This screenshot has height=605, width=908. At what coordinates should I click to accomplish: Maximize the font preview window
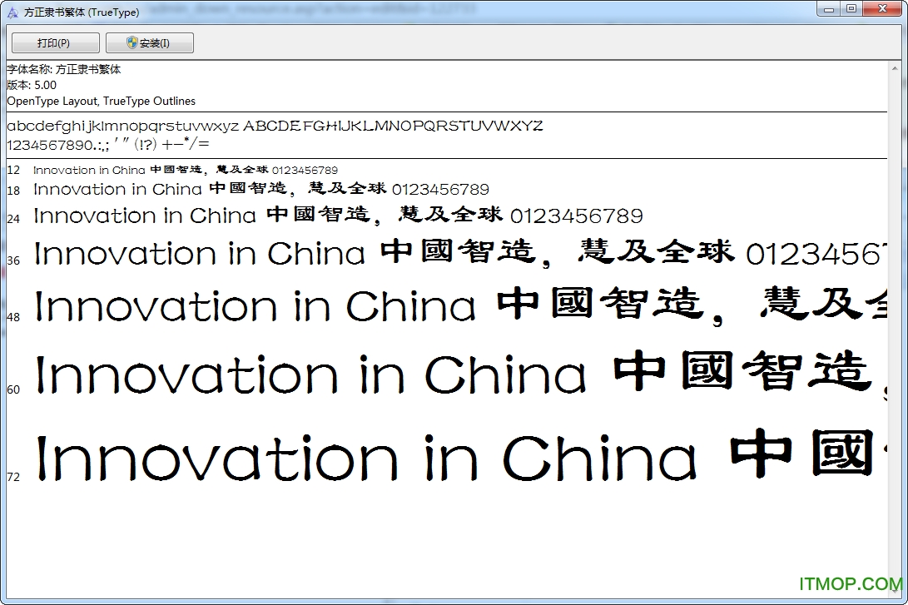[851, 9]
